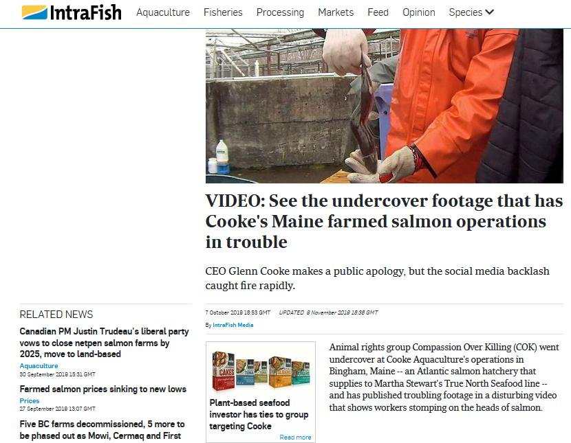Open the article headline about Cooke's Maine operations

point(384,221)
